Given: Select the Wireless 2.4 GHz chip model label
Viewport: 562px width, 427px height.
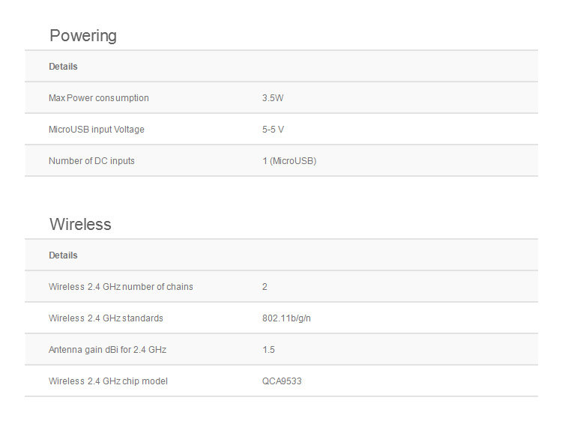Looking at the screenshot, I should (x=108, y=381).
